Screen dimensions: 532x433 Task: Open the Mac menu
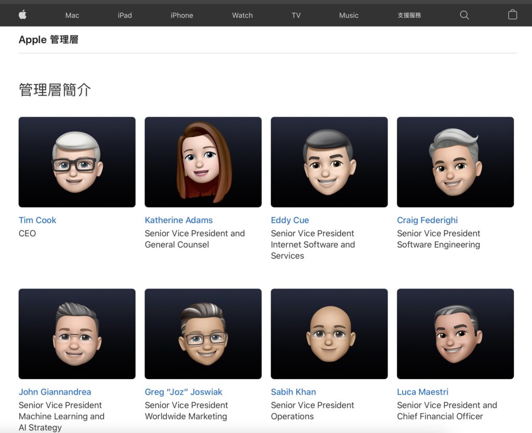point(72,15)
